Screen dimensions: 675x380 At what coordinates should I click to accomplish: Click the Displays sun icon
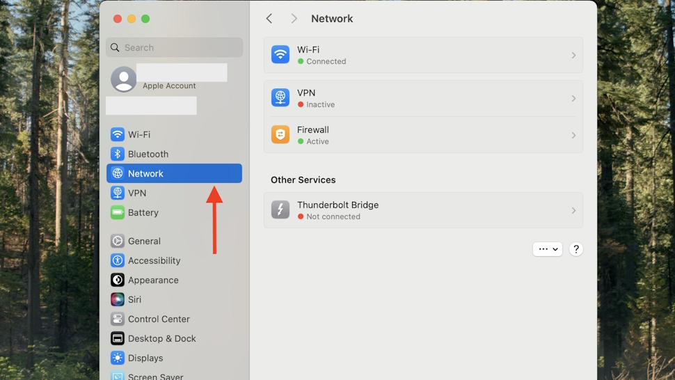[117, 358]
